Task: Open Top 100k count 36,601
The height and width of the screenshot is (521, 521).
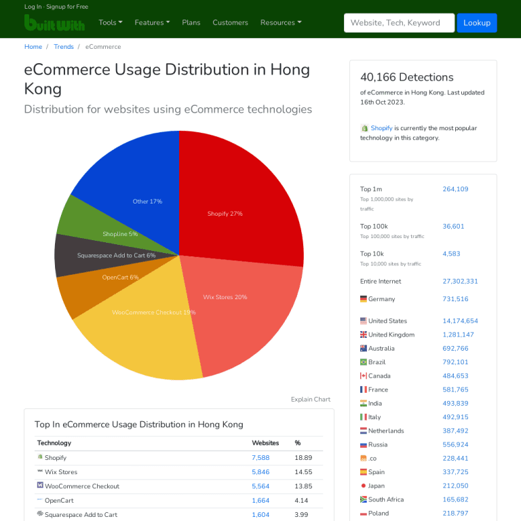Action: 453,227
